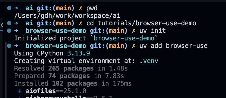Click 'Installed 102 packages in 175ms' line
The height and width of the screenshot is (98, 226).
[x=73, y=83]
